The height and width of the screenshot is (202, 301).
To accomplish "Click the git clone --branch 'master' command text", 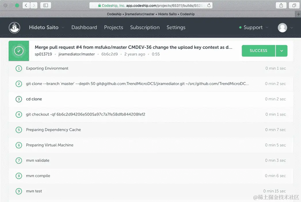I will pos(138,84).
